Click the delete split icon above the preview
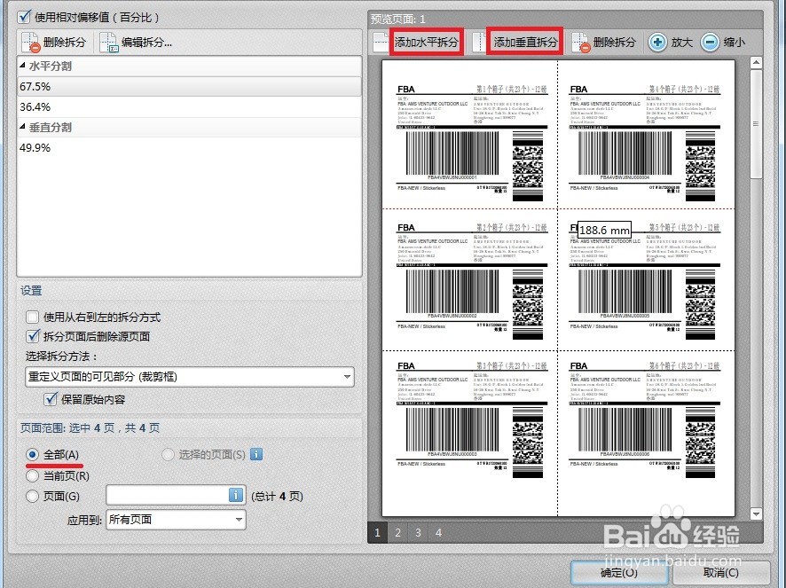Screen dimensions: 786x588 (580, 42)
